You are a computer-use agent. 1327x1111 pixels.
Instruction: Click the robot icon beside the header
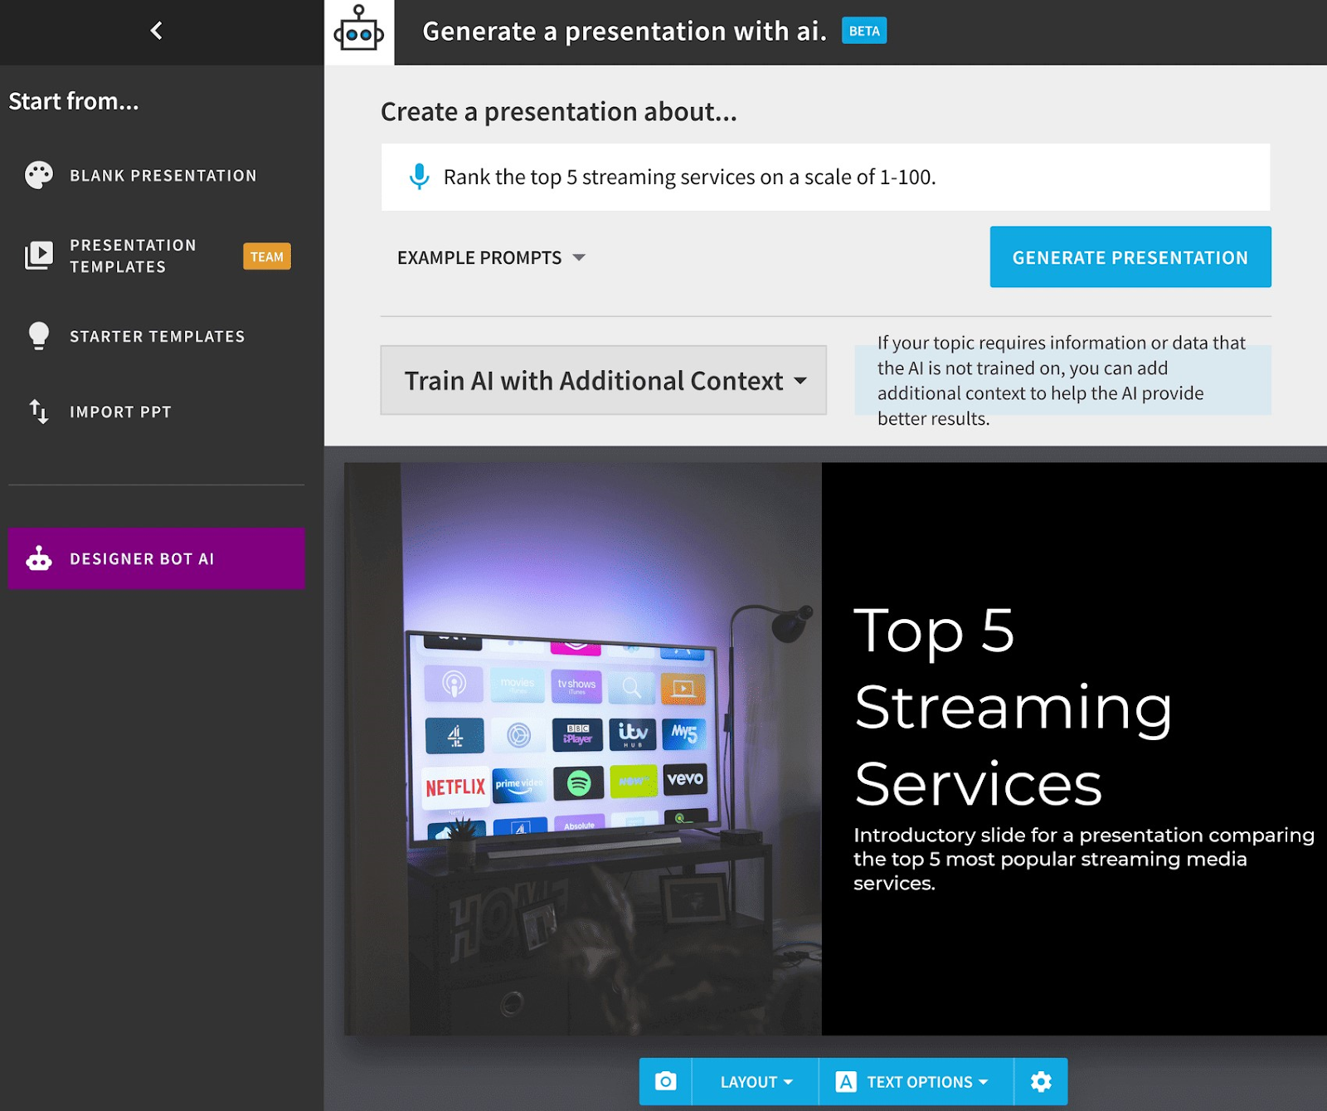pyautogui.click(x=359, y=31)
